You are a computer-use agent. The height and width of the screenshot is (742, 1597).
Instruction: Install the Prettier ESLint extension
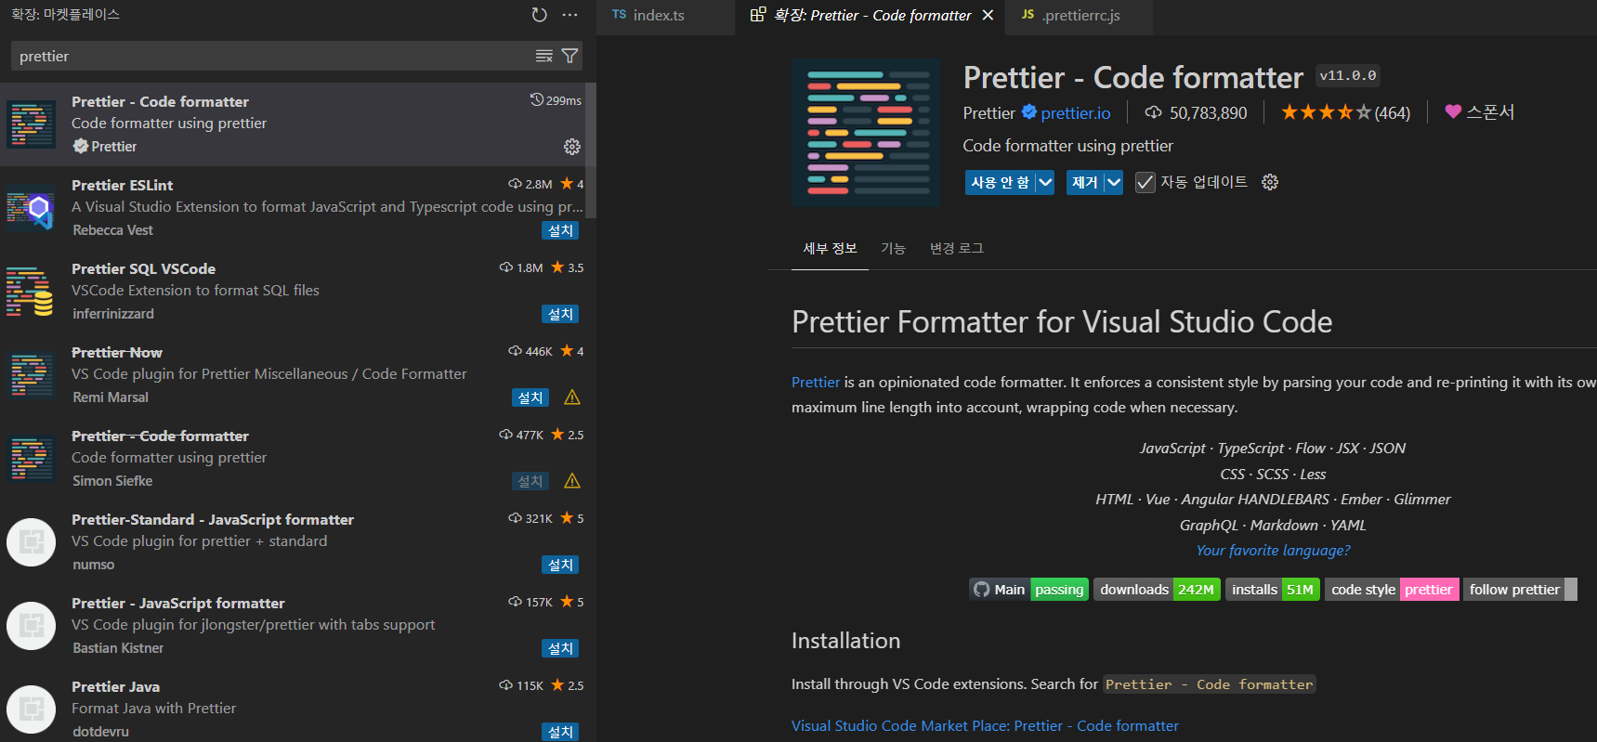pyautogui.click(x=560, y=230)
